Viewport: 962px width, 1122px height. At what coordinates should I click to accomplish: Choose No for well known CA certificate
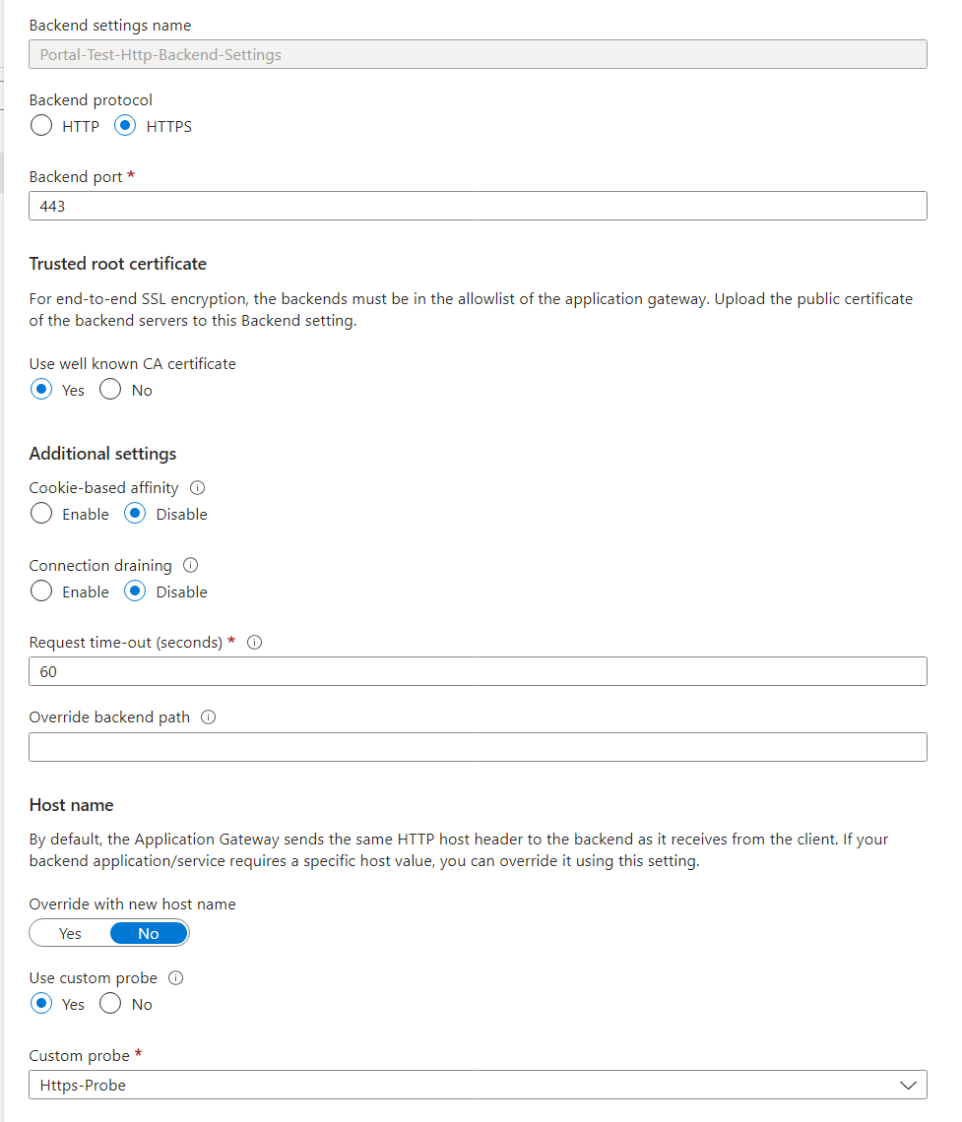pyautogui.click(x=110, y=390)
